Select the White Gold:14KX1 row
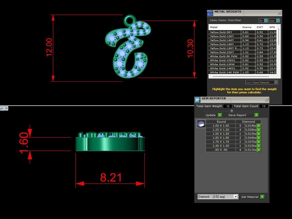The width and height of the screenshot is (292, 219). pos(243,68)
